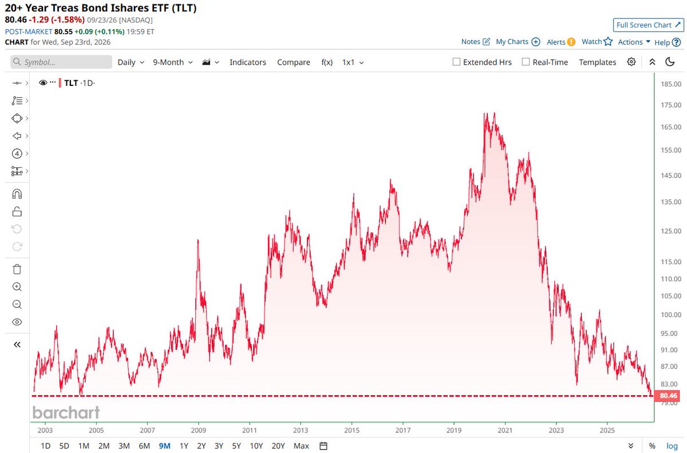Select the shapes drawing tool
The height and width of the screenshot is (453, 687).
[17, 119]
